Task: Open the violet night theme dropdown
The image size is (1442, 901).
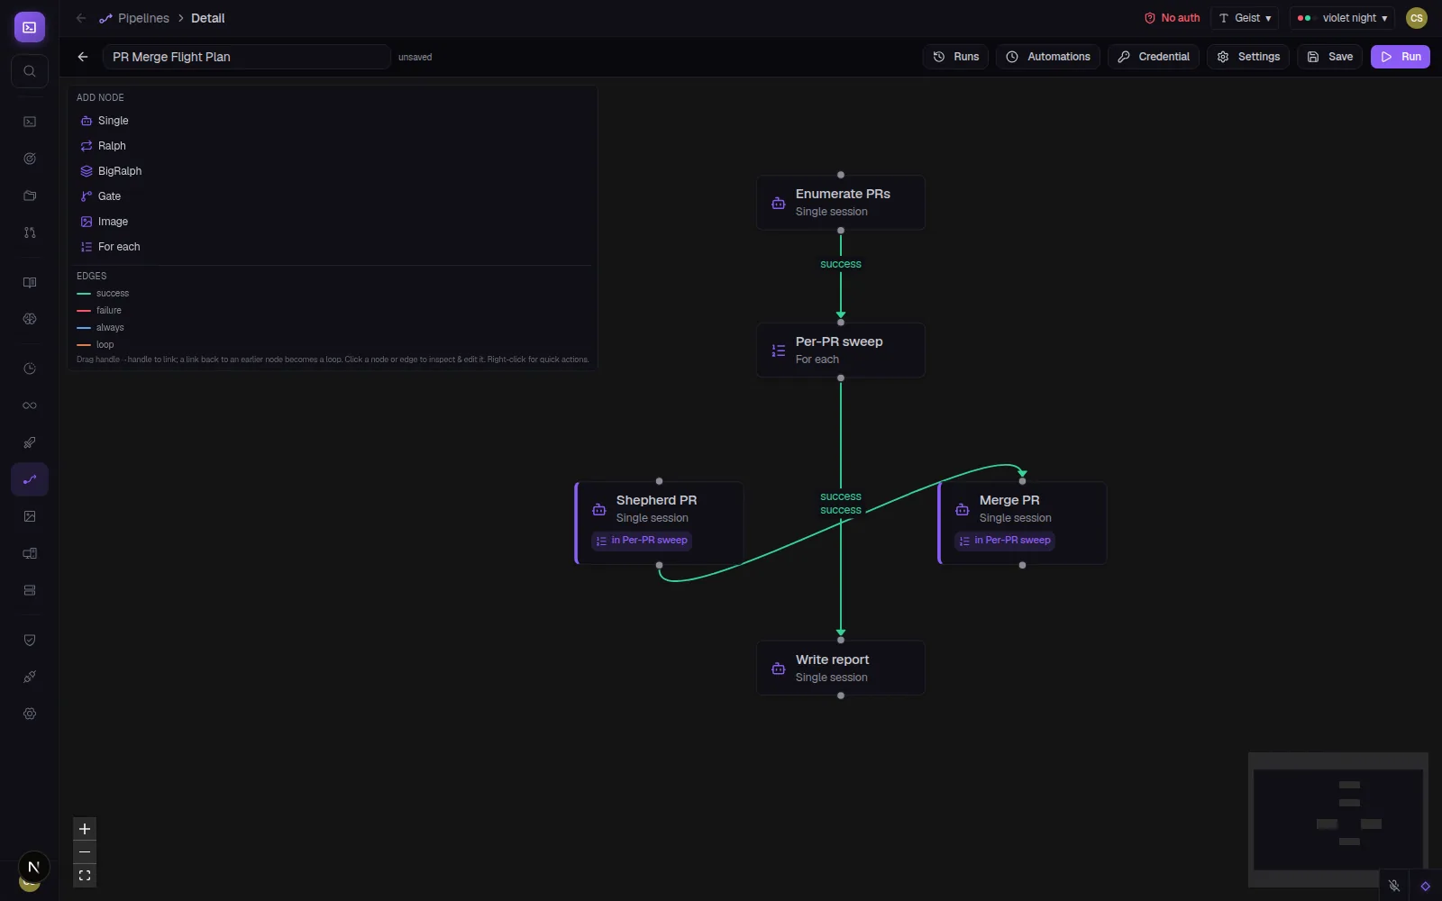Action: [1342, 18]
